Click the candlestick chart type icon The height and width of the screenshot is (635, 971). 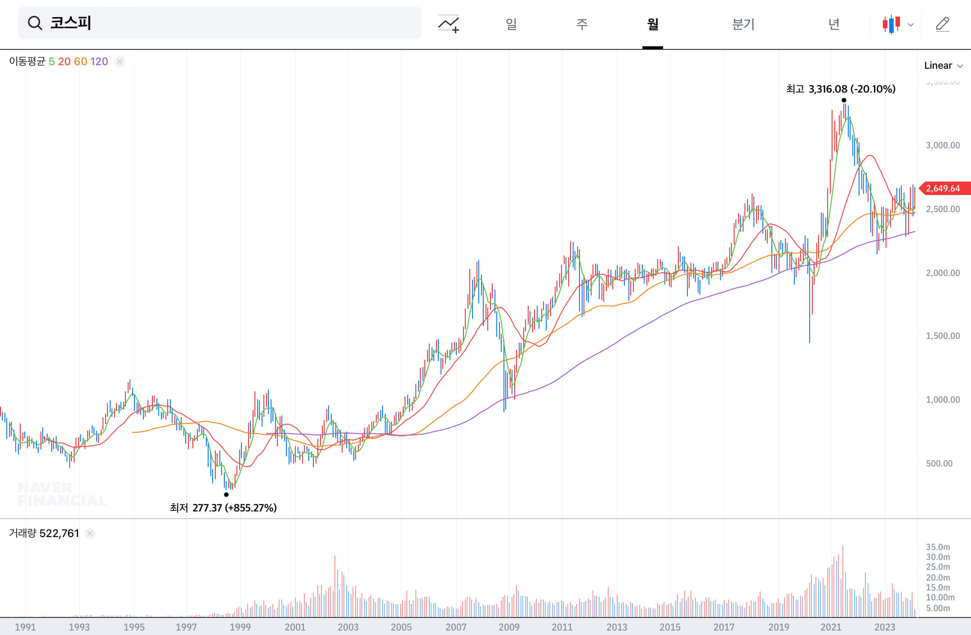point(891,24)
